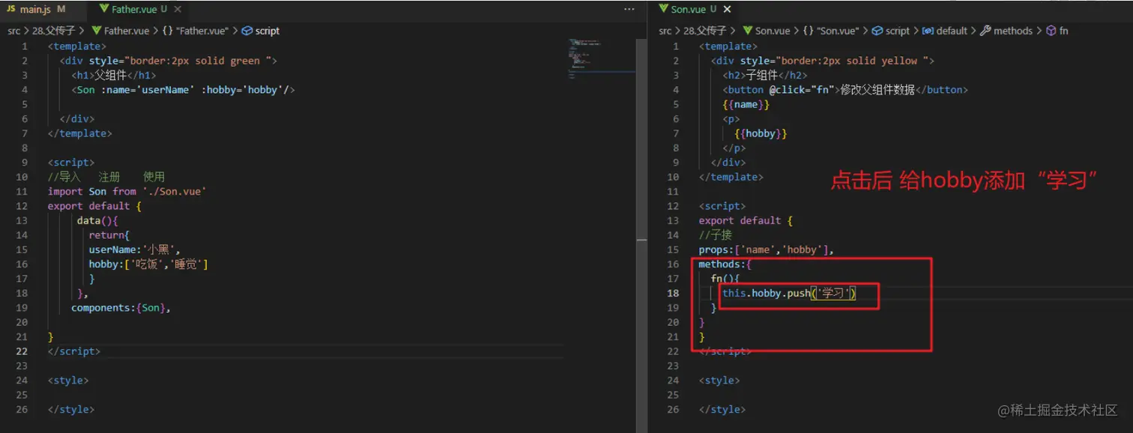Click the 'fn(){' line in Son.vue
The height and width of the screenshot is (433, 1133).
(x=725, y=278)
